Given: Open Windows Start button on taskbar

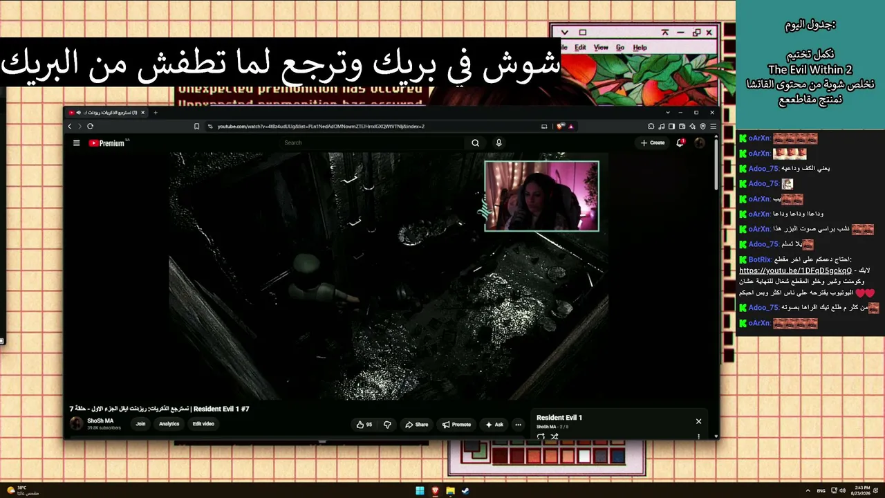Looking at the screenshot, I should [x=420, y=491].
